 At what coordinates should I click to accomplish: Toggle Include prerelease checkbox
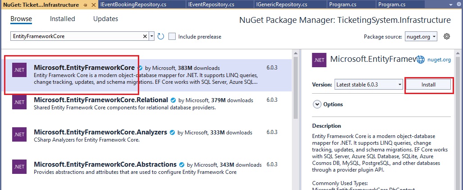[x=172, y=36]
